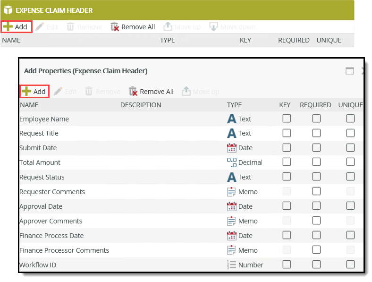The width and height of the screenshot is (372, 282).
Task: Click NAME column header in dialog
Action: (29, 105)
